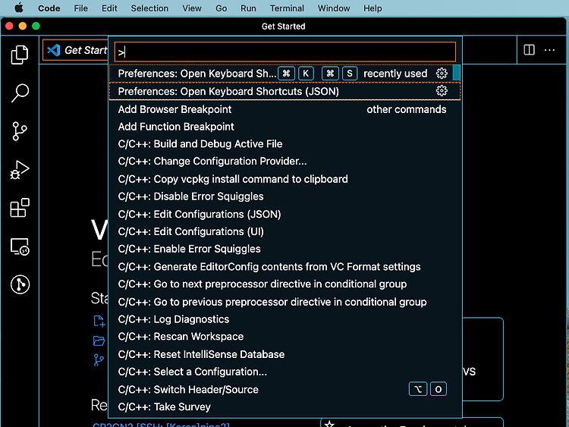Run C/C++: Generate EditorConfig contents command
The width and height of the screenshot is (569, 427).
pyautogui.click(x=284, y=267)
